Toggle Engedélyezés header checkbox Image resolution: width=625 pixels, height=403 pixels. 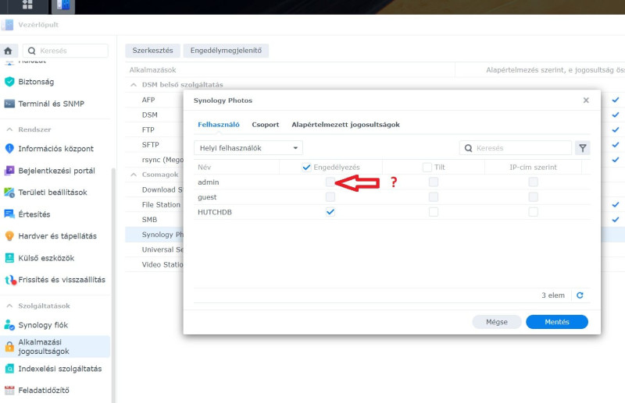click(306, 167)
